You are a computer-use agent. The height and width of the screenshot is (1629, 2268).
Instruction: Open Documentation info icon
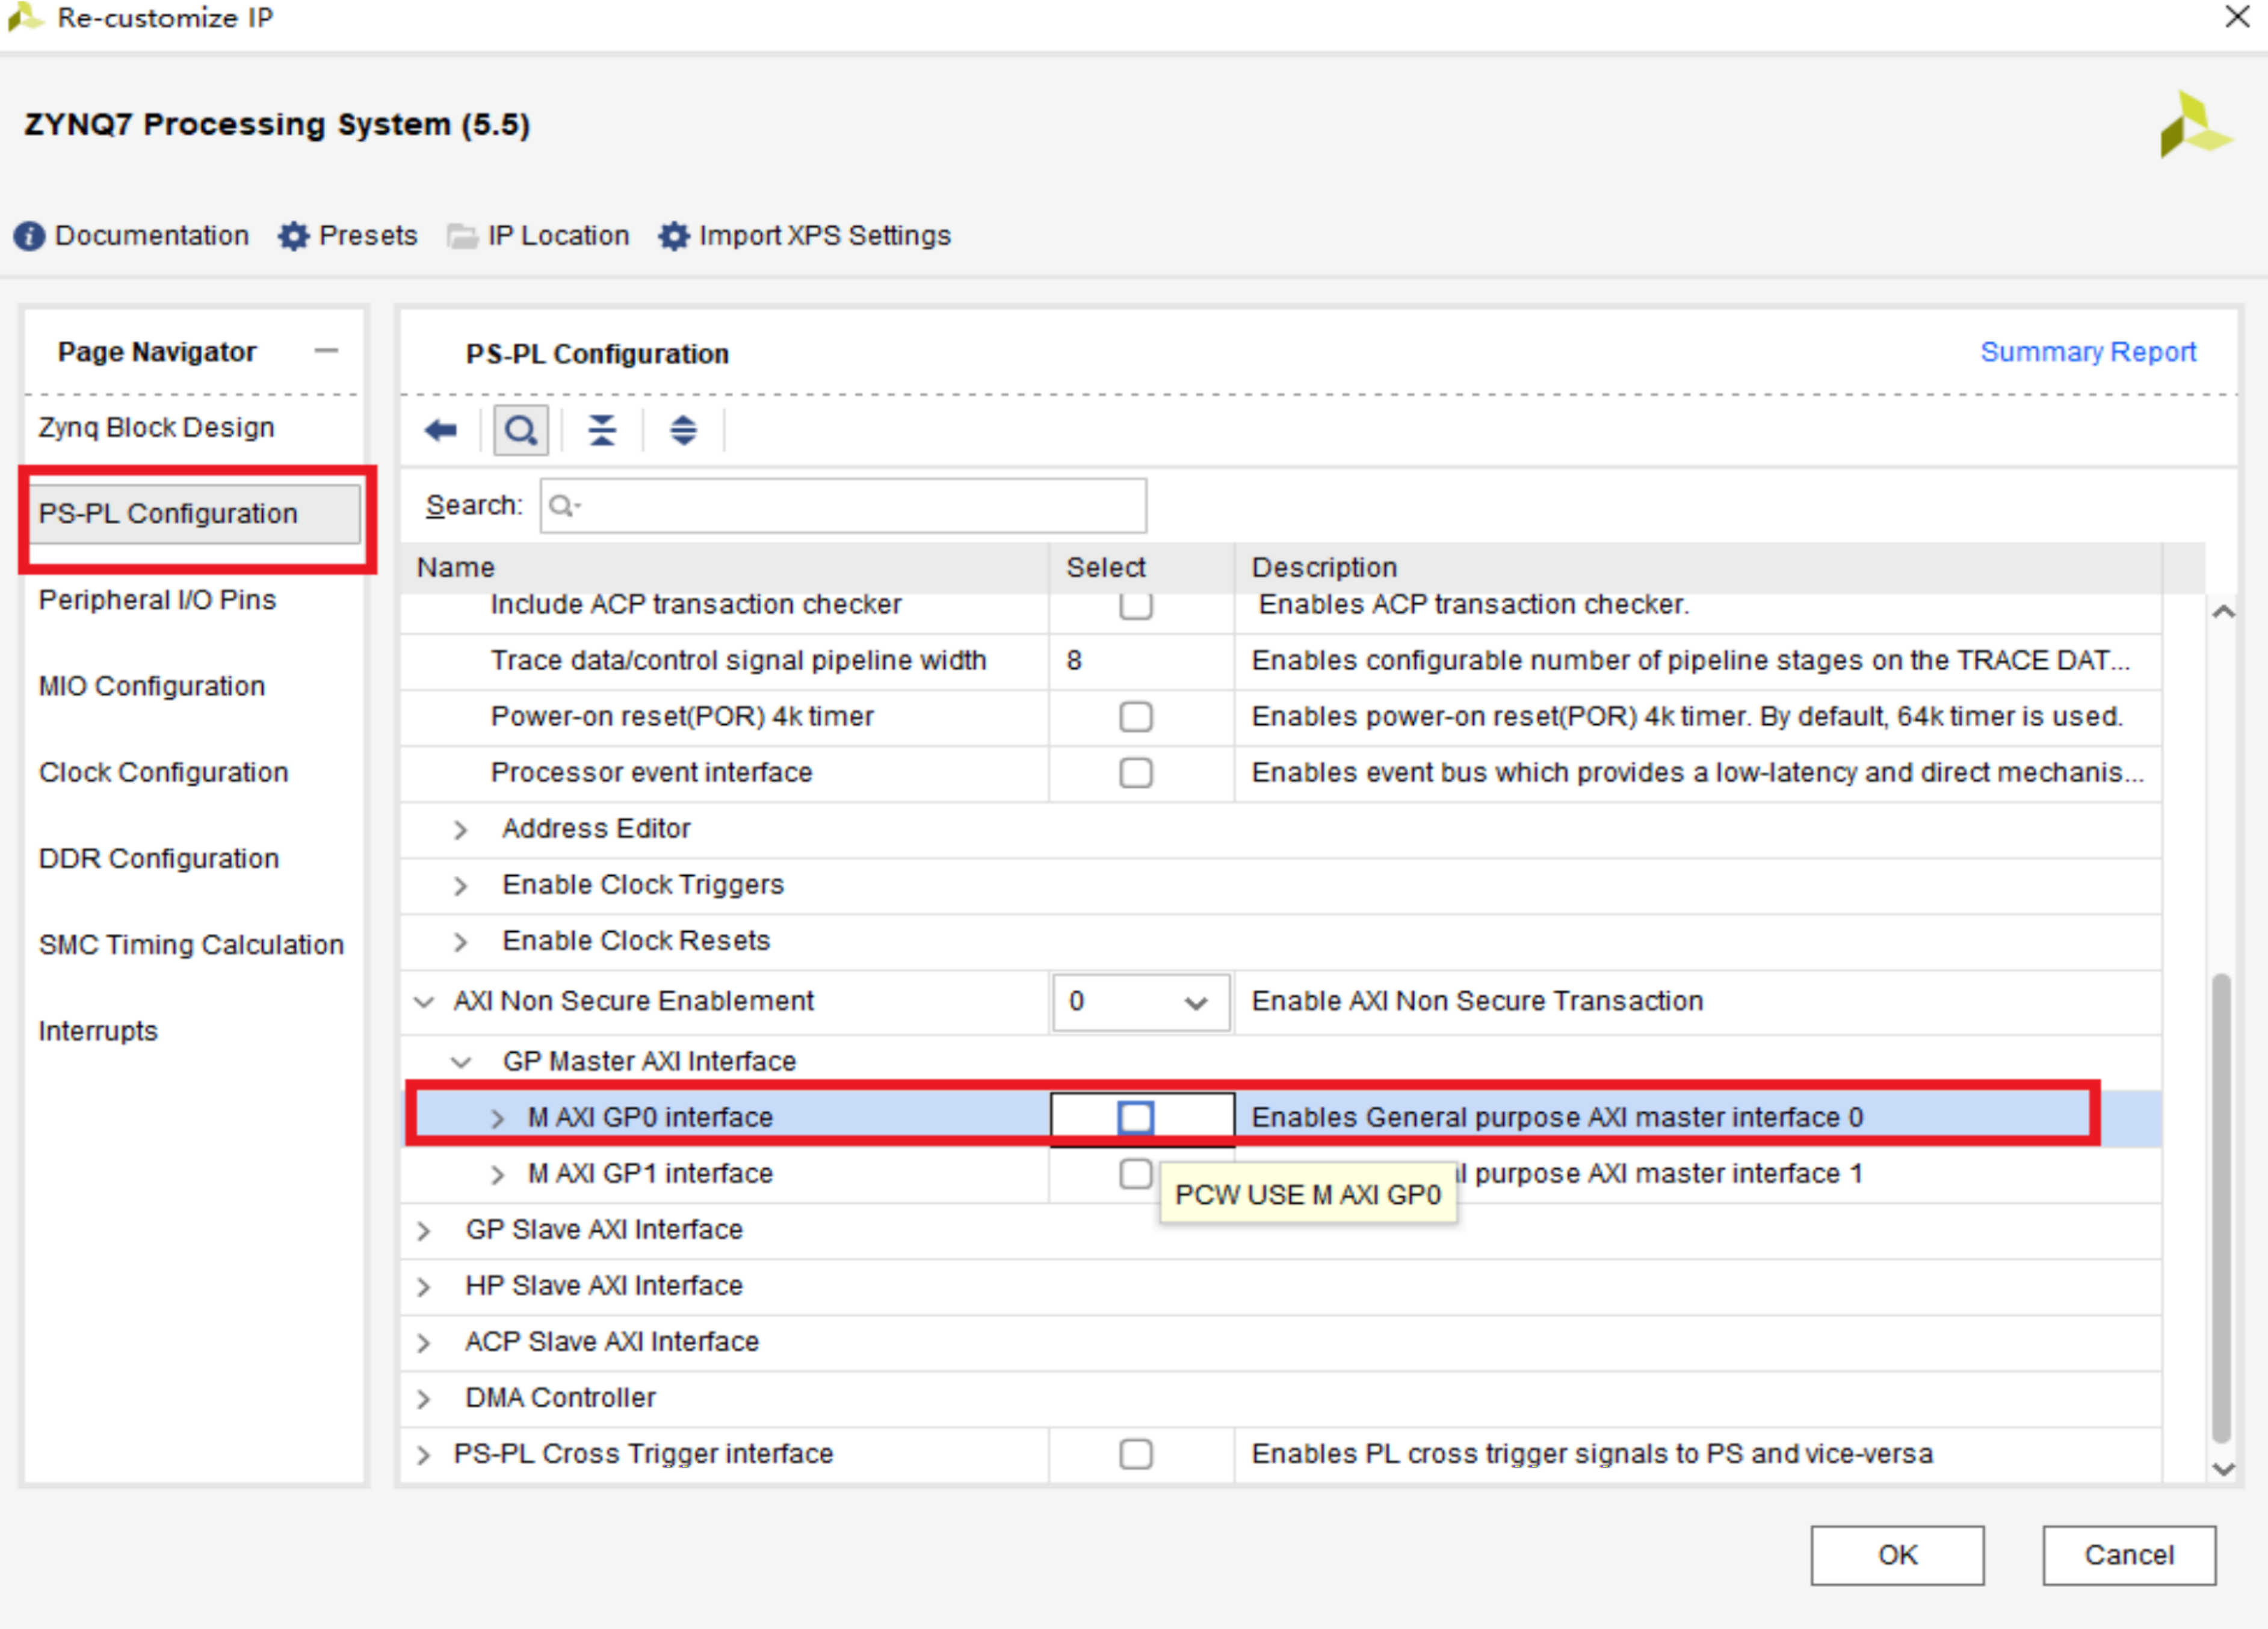pos(29,236)
